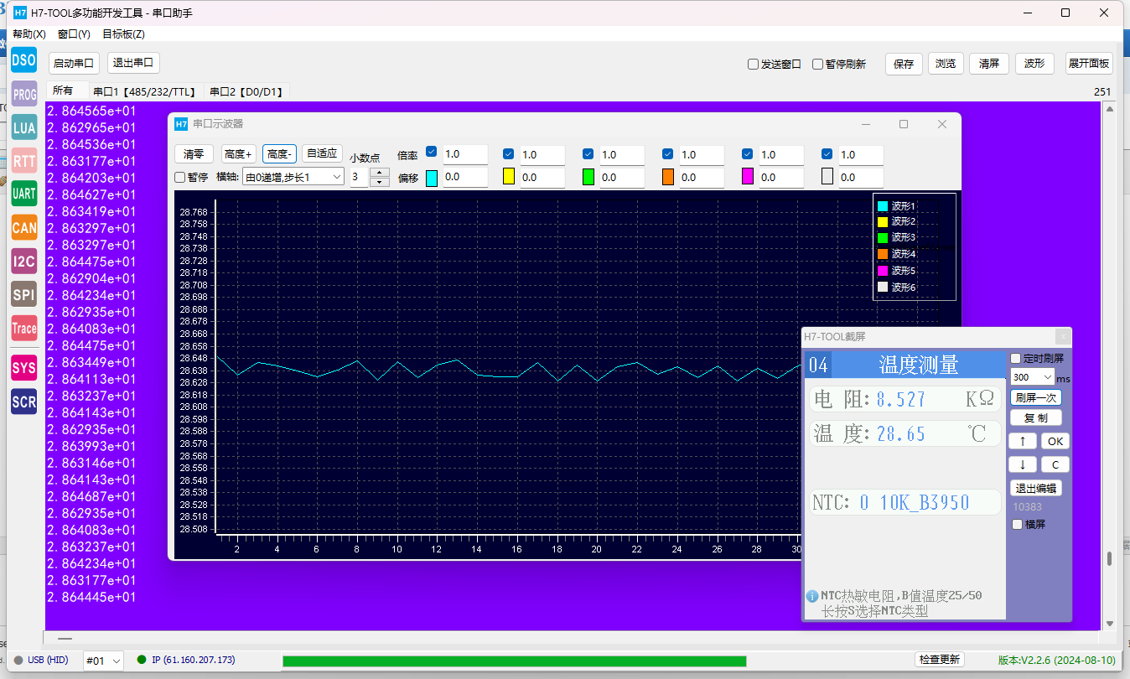
Task: Open the PROG programmer tool
Action: 24,95
